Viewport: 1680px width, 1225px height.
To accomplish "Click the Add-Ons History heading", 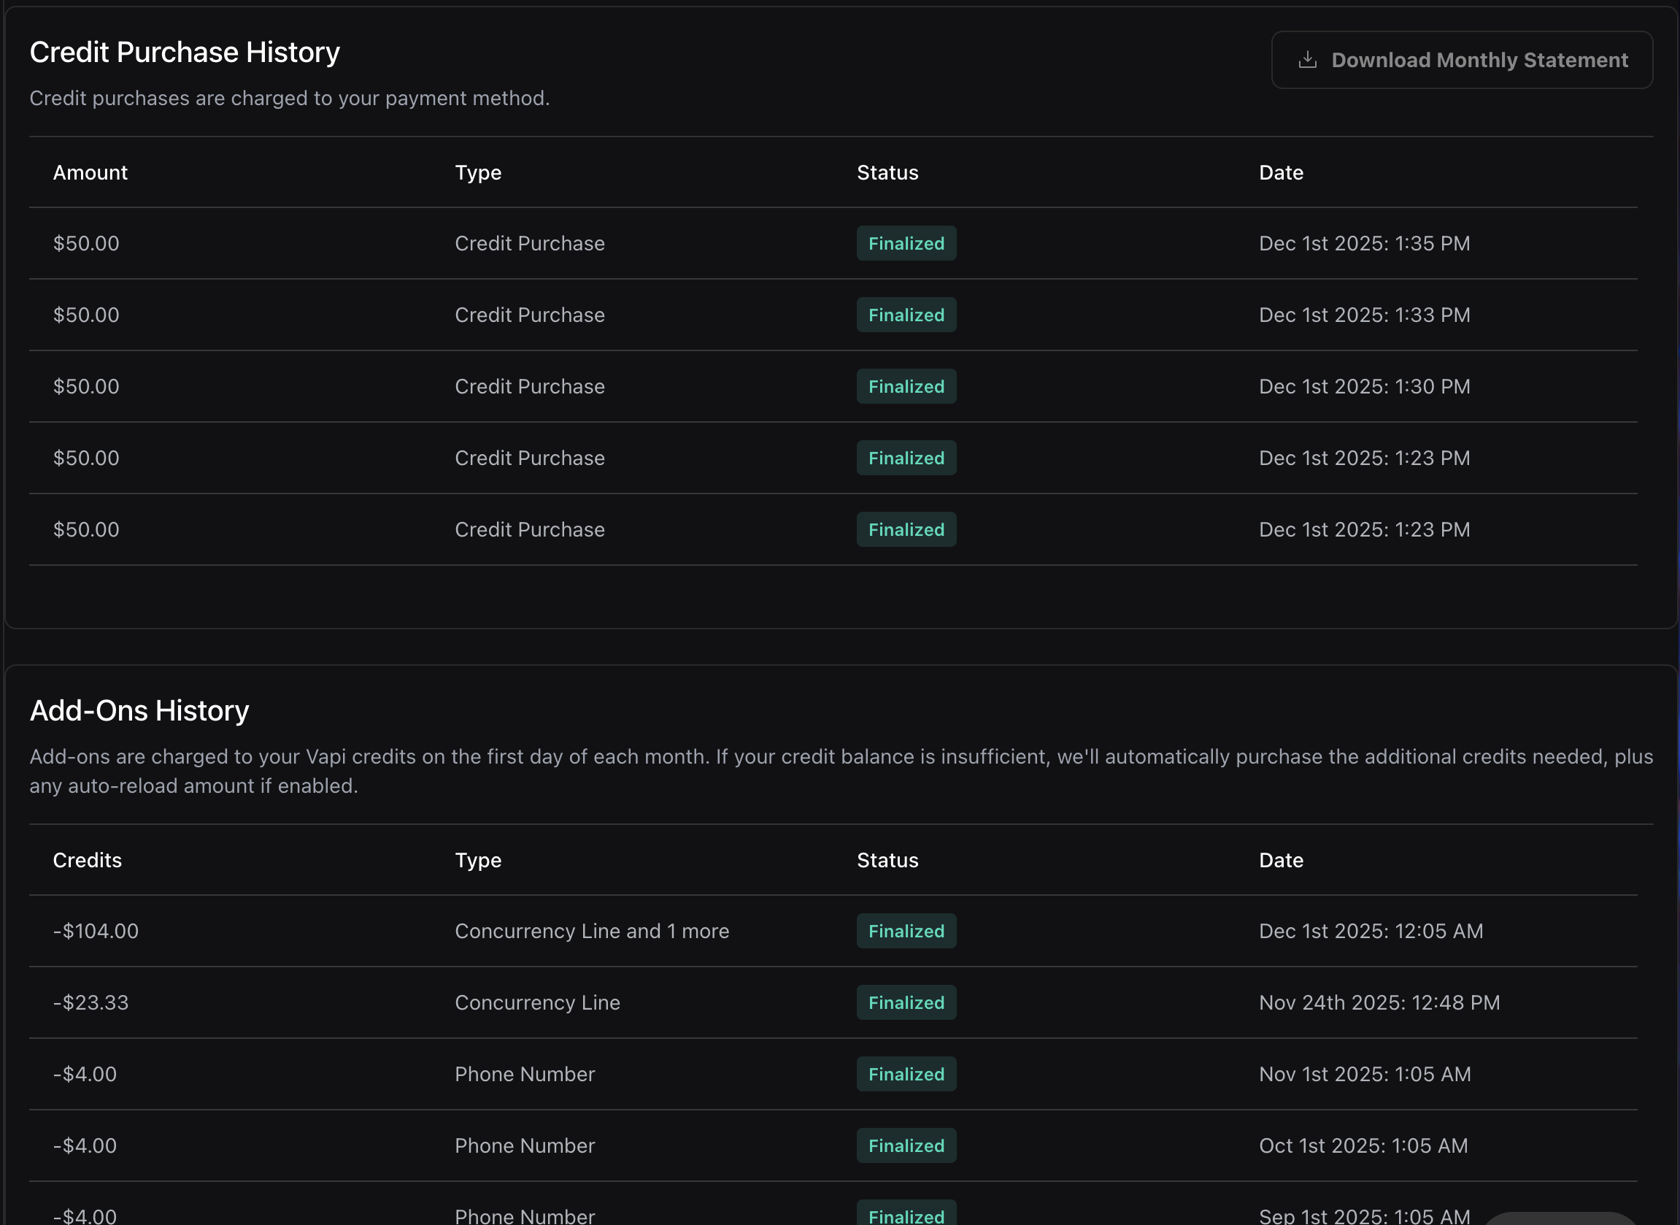I will [139, 711].
